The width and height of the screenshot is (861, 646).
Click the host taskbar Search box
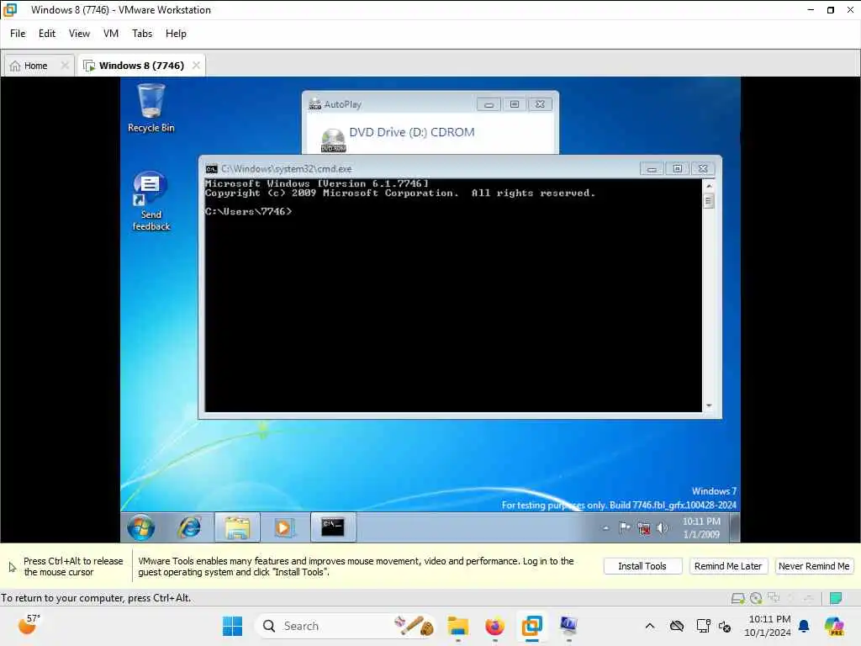click(346, 626)
